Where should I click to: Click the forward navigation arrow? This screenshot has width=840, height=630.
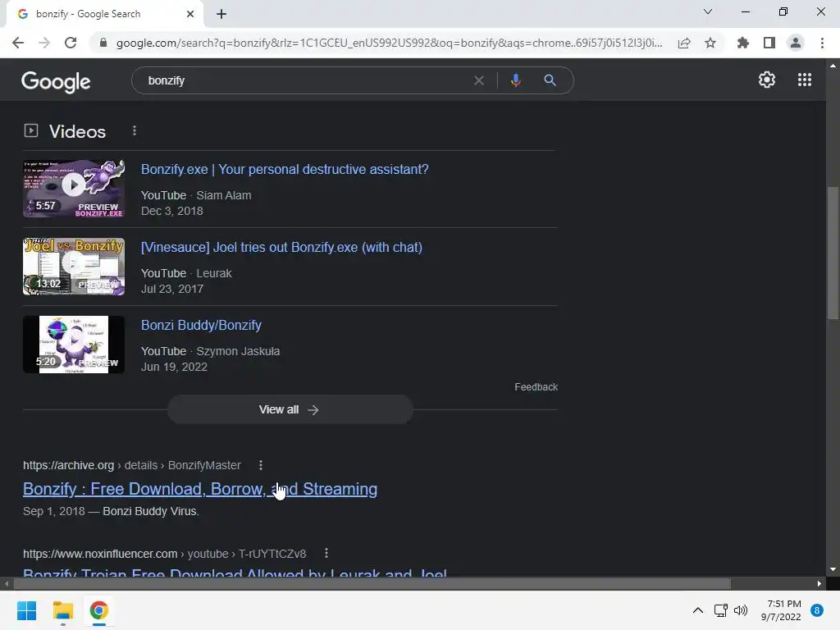(x=44, y=43)
